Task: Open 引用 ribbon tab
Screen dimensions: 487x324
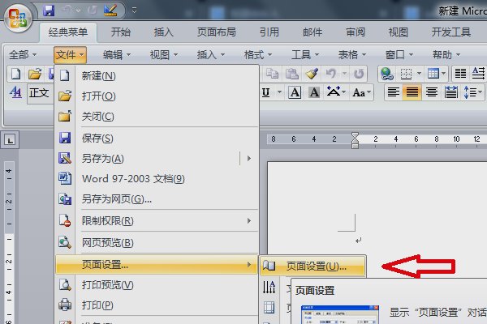Action: point(269,32)
